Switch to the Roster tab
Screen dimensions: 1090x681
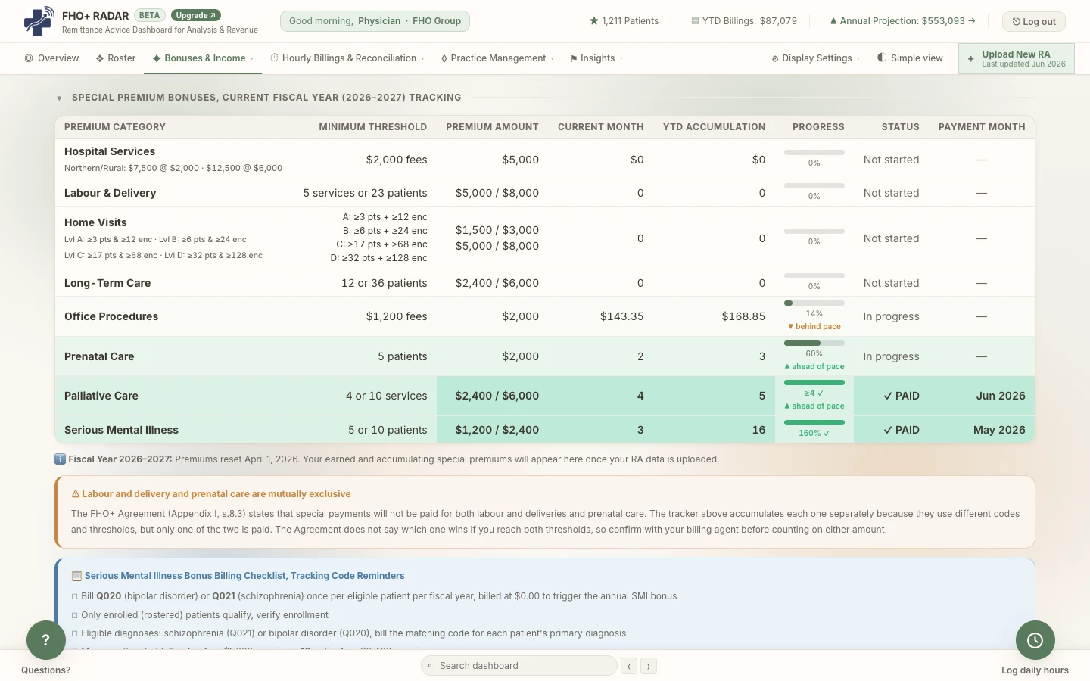pos(116,58)
